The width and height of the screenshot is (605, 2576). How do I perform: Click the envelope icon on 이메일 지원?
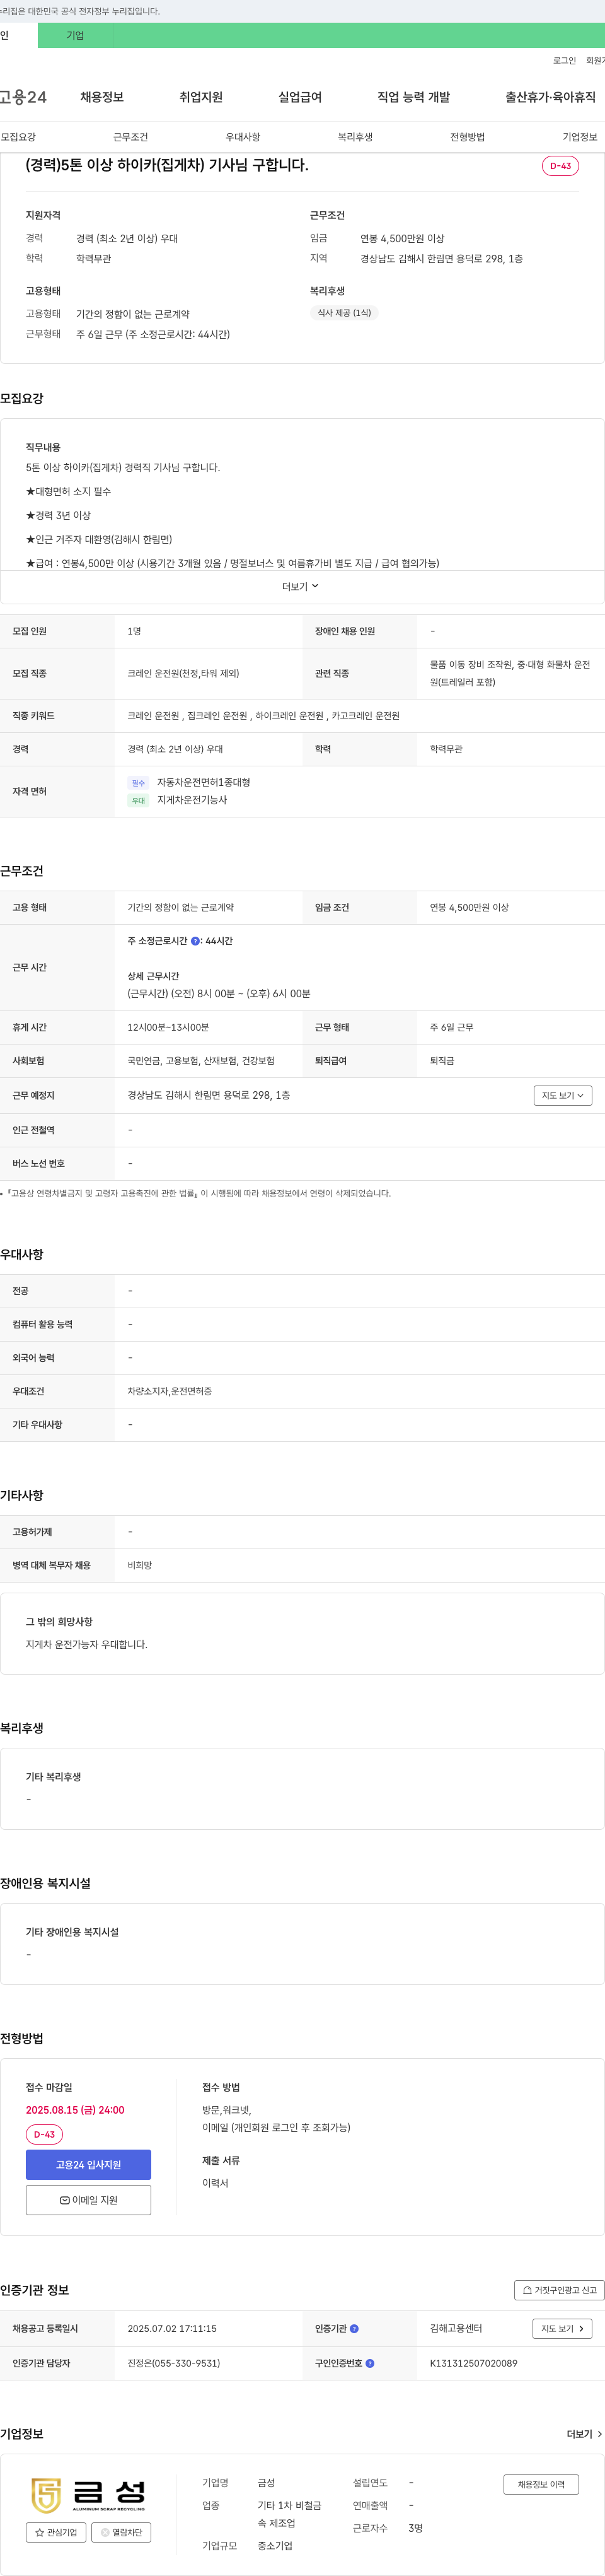coord(65,2200)
